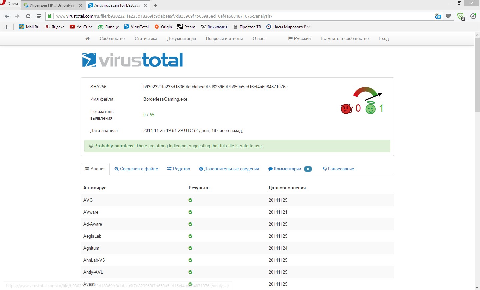480x290 pixels.
Task: Click the green padlock security icon
Action: 50,16
